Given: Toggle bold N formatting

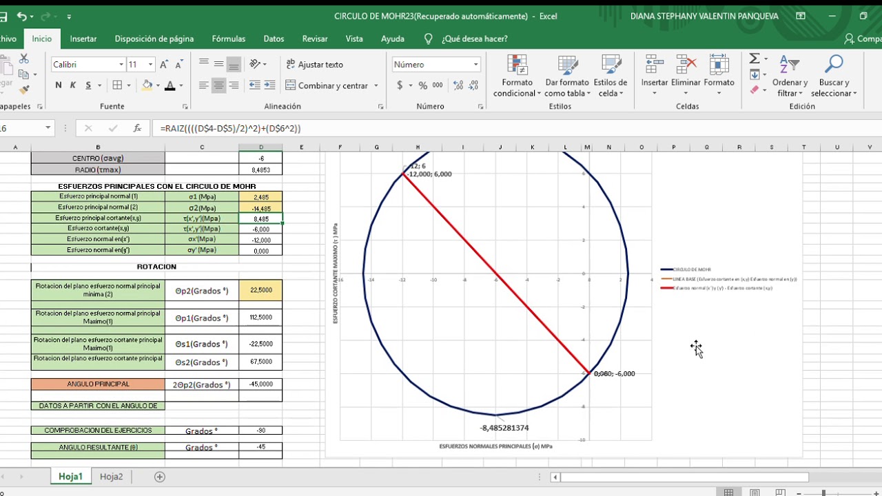Looking at the screenshot, I should pyautogui.click(x=58, y=85).
